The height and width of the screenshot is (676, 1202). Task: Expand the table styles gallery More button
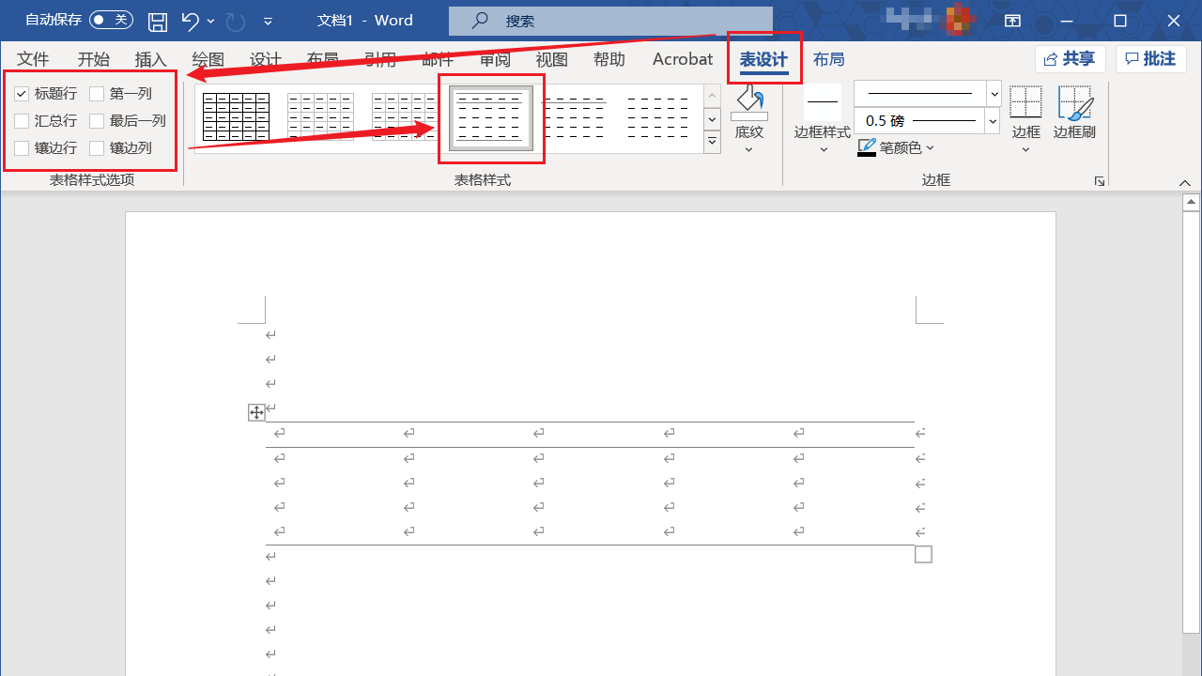tap(712, 142)
